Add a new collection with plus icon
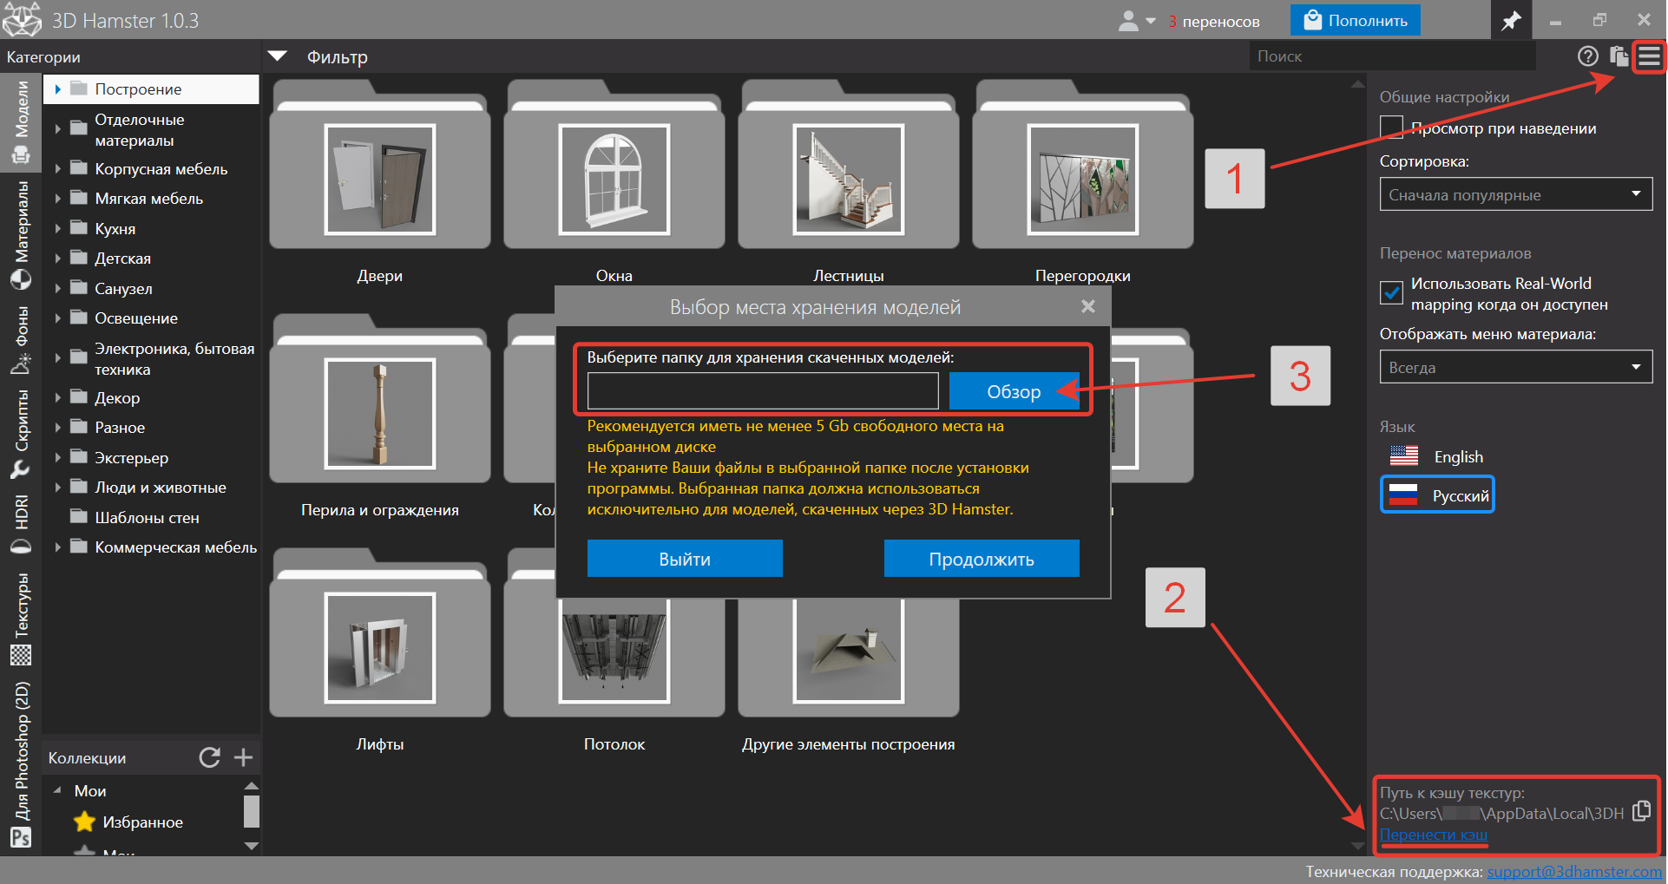1668x884 pixels. click(244, 757)
